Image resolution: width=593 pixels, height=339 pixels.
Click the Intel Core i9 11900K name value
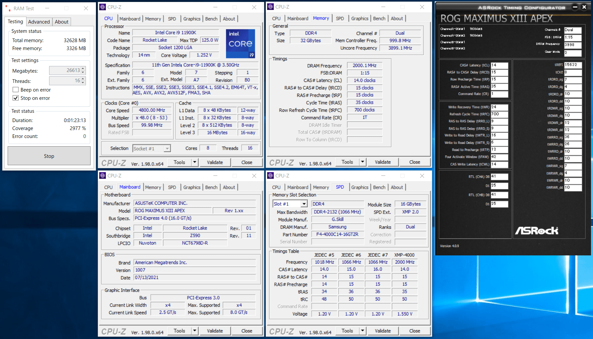tap(176, 33)
